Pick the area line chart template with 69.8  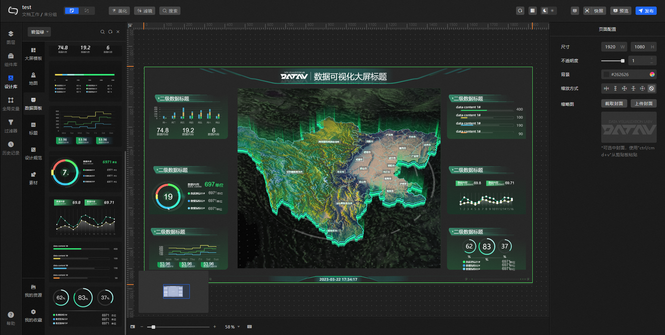[x=85, y=217]
